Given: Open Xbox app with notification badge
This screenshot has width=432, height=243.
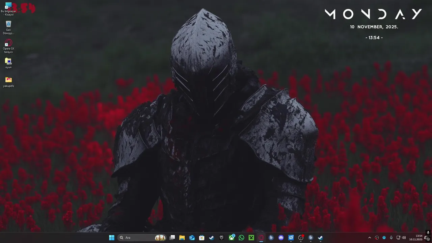Looking at the screenshot, I should (232, 238).
